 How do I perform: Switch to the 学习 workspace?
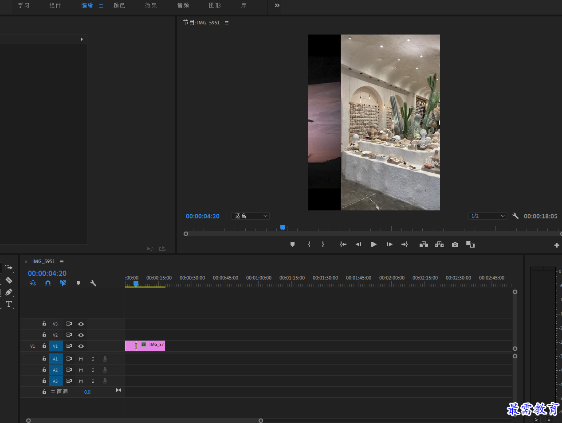click(x=24, y=5)
